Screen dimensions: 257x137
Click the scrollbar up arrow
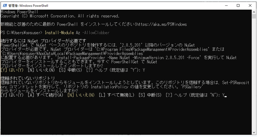[254, 12]
